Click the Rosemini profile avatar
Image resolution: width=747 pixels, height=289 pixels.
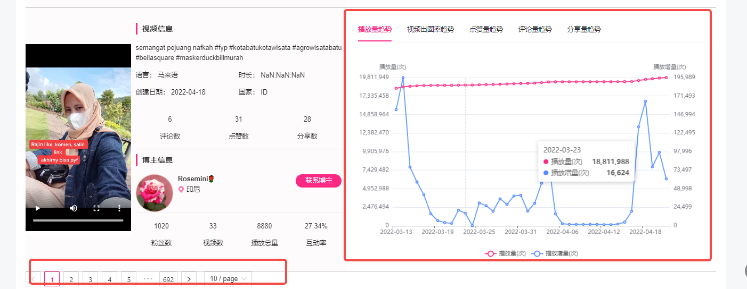[155, 192]
